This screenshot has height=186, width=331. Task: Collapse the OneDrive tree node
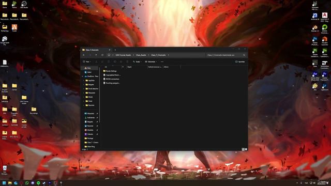[83, 76]
